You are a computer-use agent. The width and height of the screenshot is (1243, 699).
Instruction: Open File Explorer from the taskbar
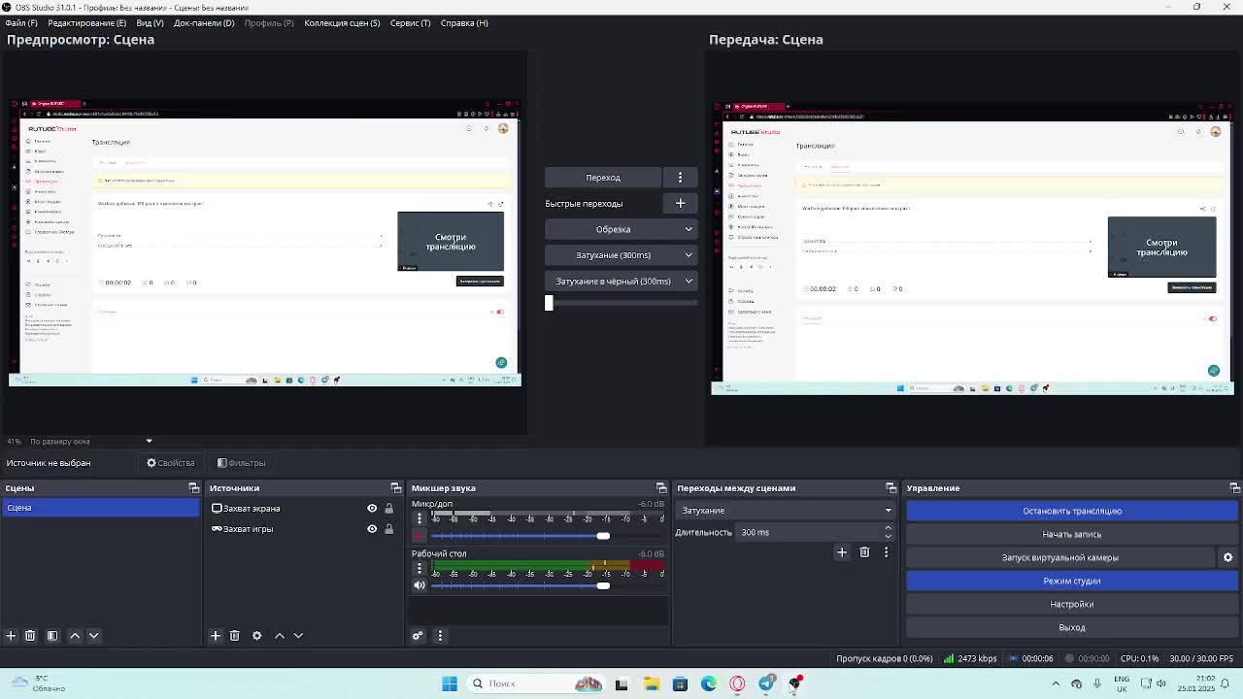coord(651,683)
